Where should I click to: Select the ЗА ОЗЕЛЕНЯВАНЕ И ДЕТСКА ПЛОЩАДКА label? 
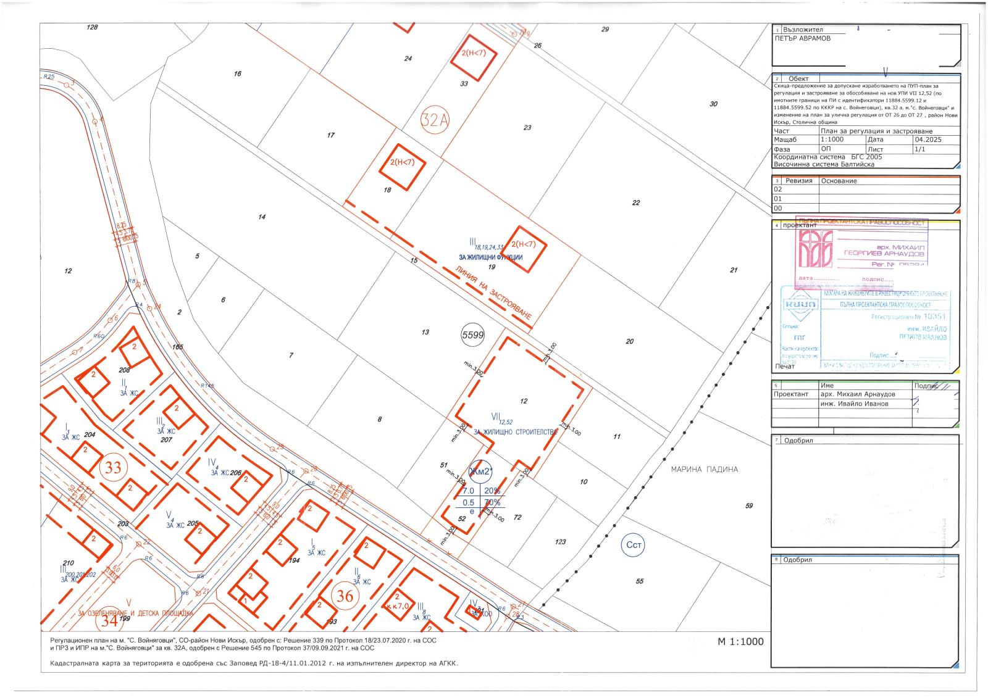coord(135,613)
